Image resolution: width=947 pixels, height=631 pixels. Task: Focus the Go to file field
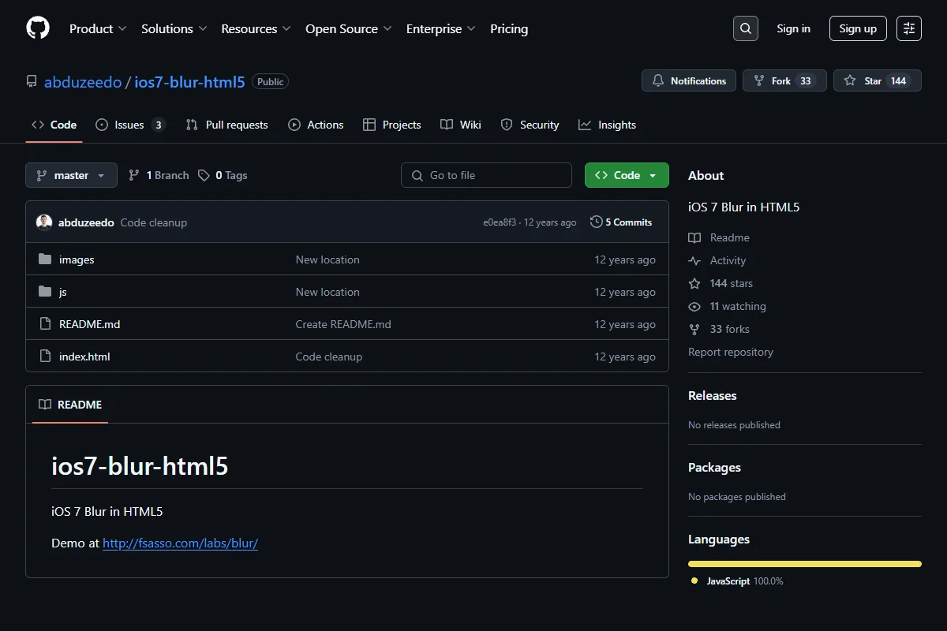click(486, 175)
